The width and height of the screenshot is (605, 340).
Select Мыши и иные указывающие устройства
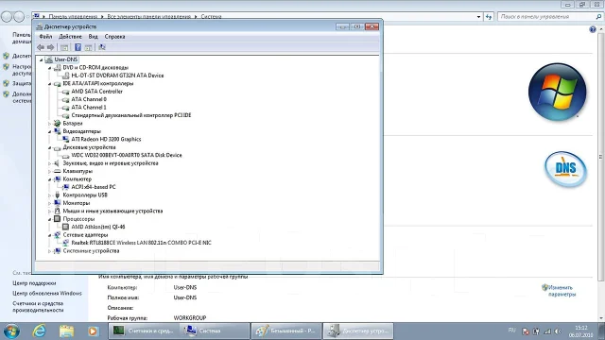coord(112,212)
